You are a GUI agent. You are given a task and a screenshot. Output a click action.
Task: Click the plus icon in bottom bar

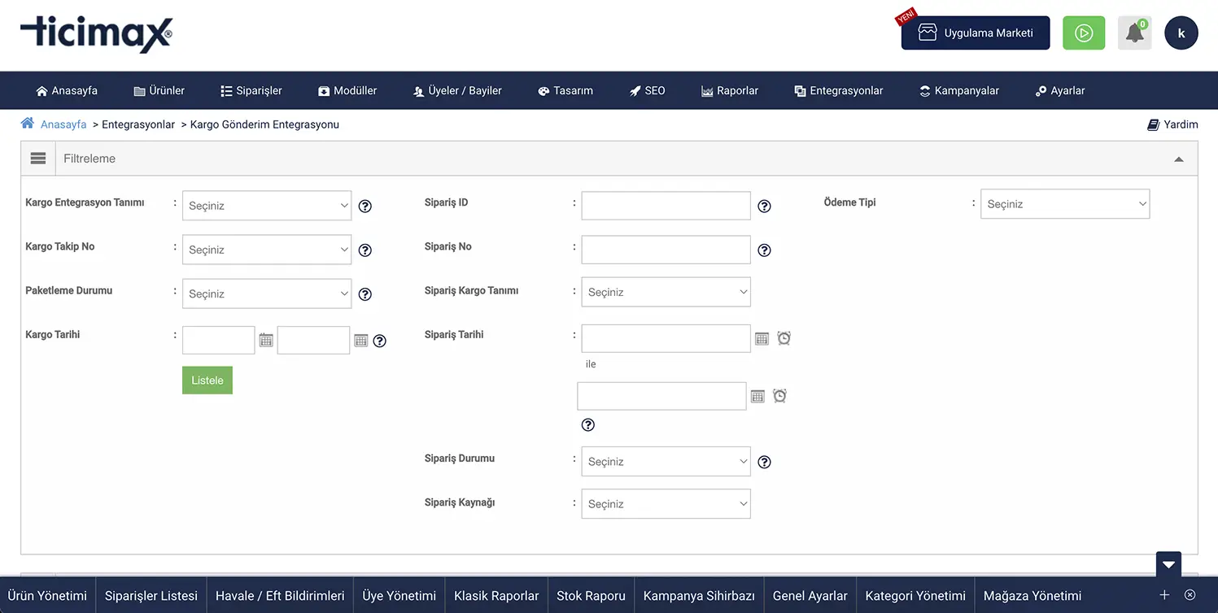tap(1164, 595)
